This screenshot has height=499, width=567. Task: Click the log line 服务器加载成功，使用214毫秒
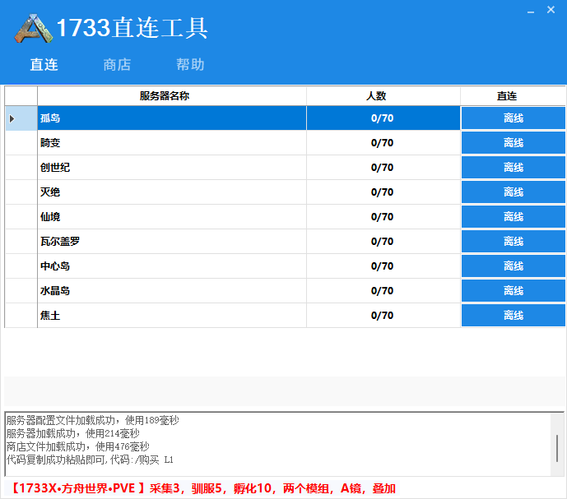[x=72, y=433]
